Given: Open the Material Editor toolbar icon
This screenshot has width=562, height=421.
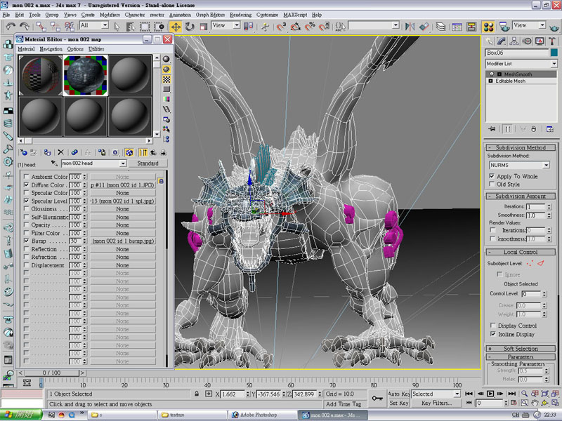Looking at the screenshot, I should (x=488, y=27).
